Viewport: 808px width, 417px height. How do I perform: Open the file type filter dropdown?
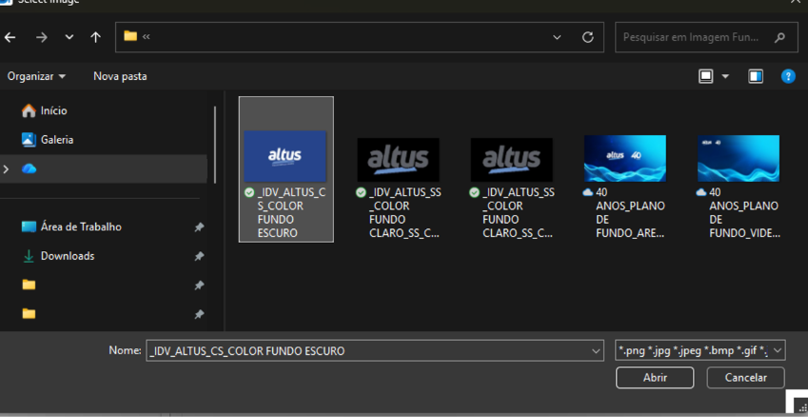click(x=700, y=350)
